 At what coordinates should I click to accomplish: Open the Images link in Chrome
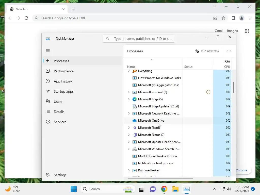232,31
